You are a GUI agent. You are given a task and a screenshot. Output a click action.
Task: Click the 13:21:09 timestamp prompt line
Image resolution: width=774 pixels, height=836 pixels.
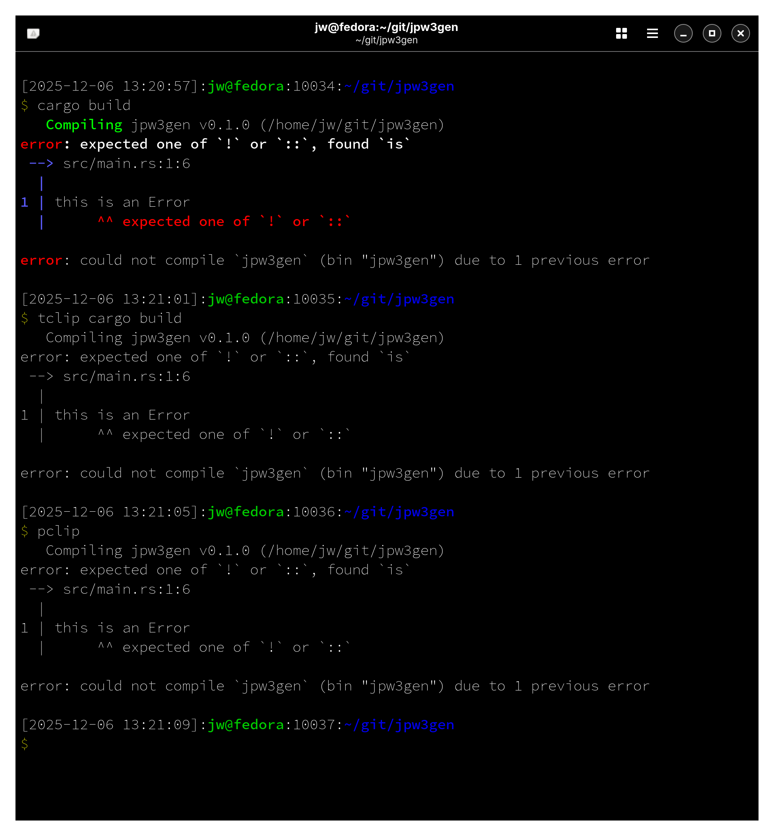pos(109,725)
